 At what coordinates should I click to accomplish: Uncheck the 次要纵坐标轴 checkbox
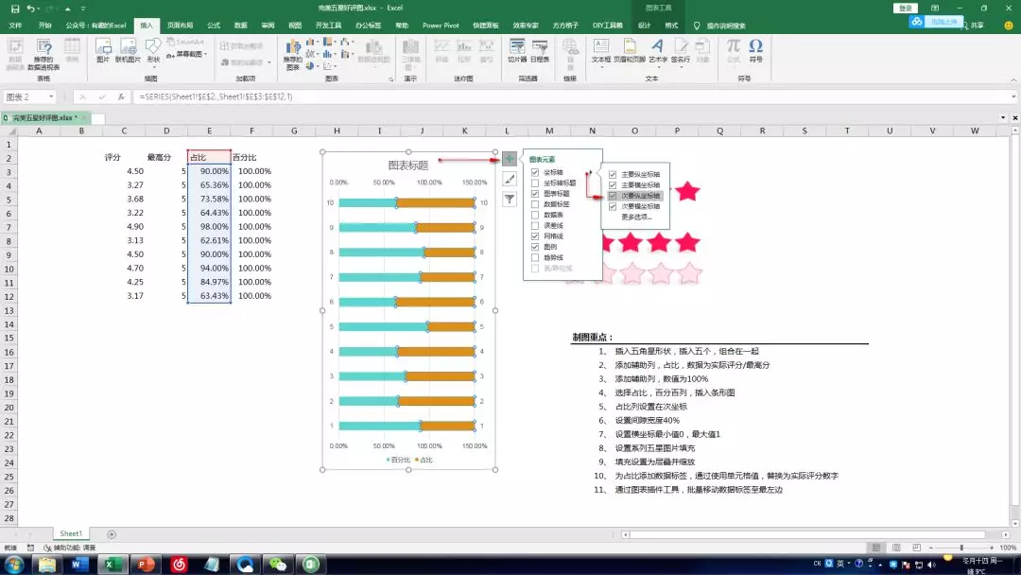click(613, 196)
